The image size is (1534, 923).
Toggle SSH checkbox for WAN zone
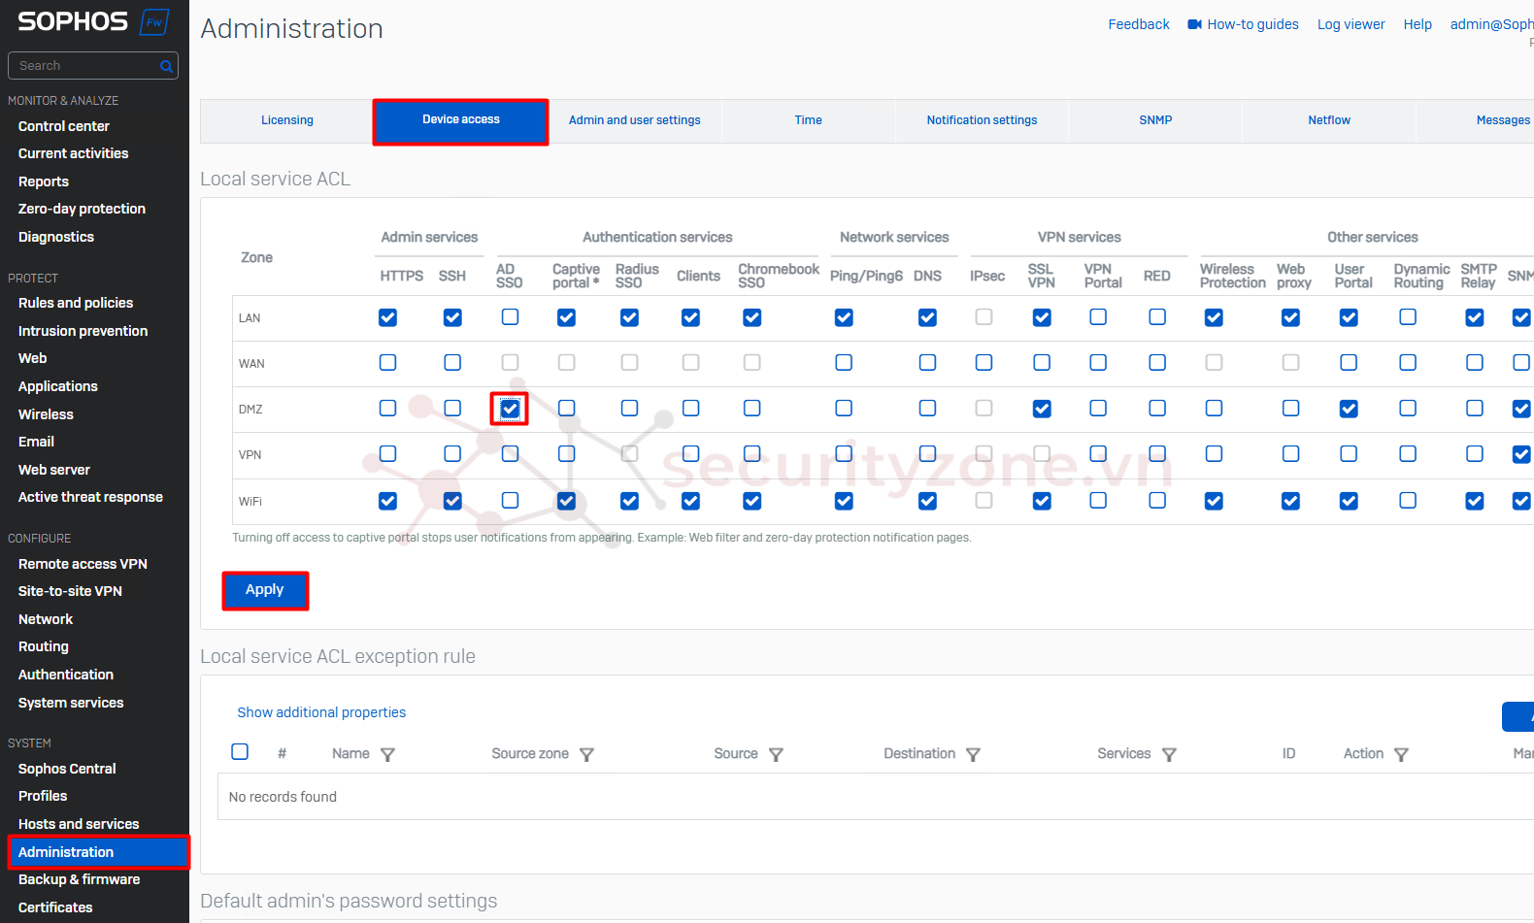[452, 362]
